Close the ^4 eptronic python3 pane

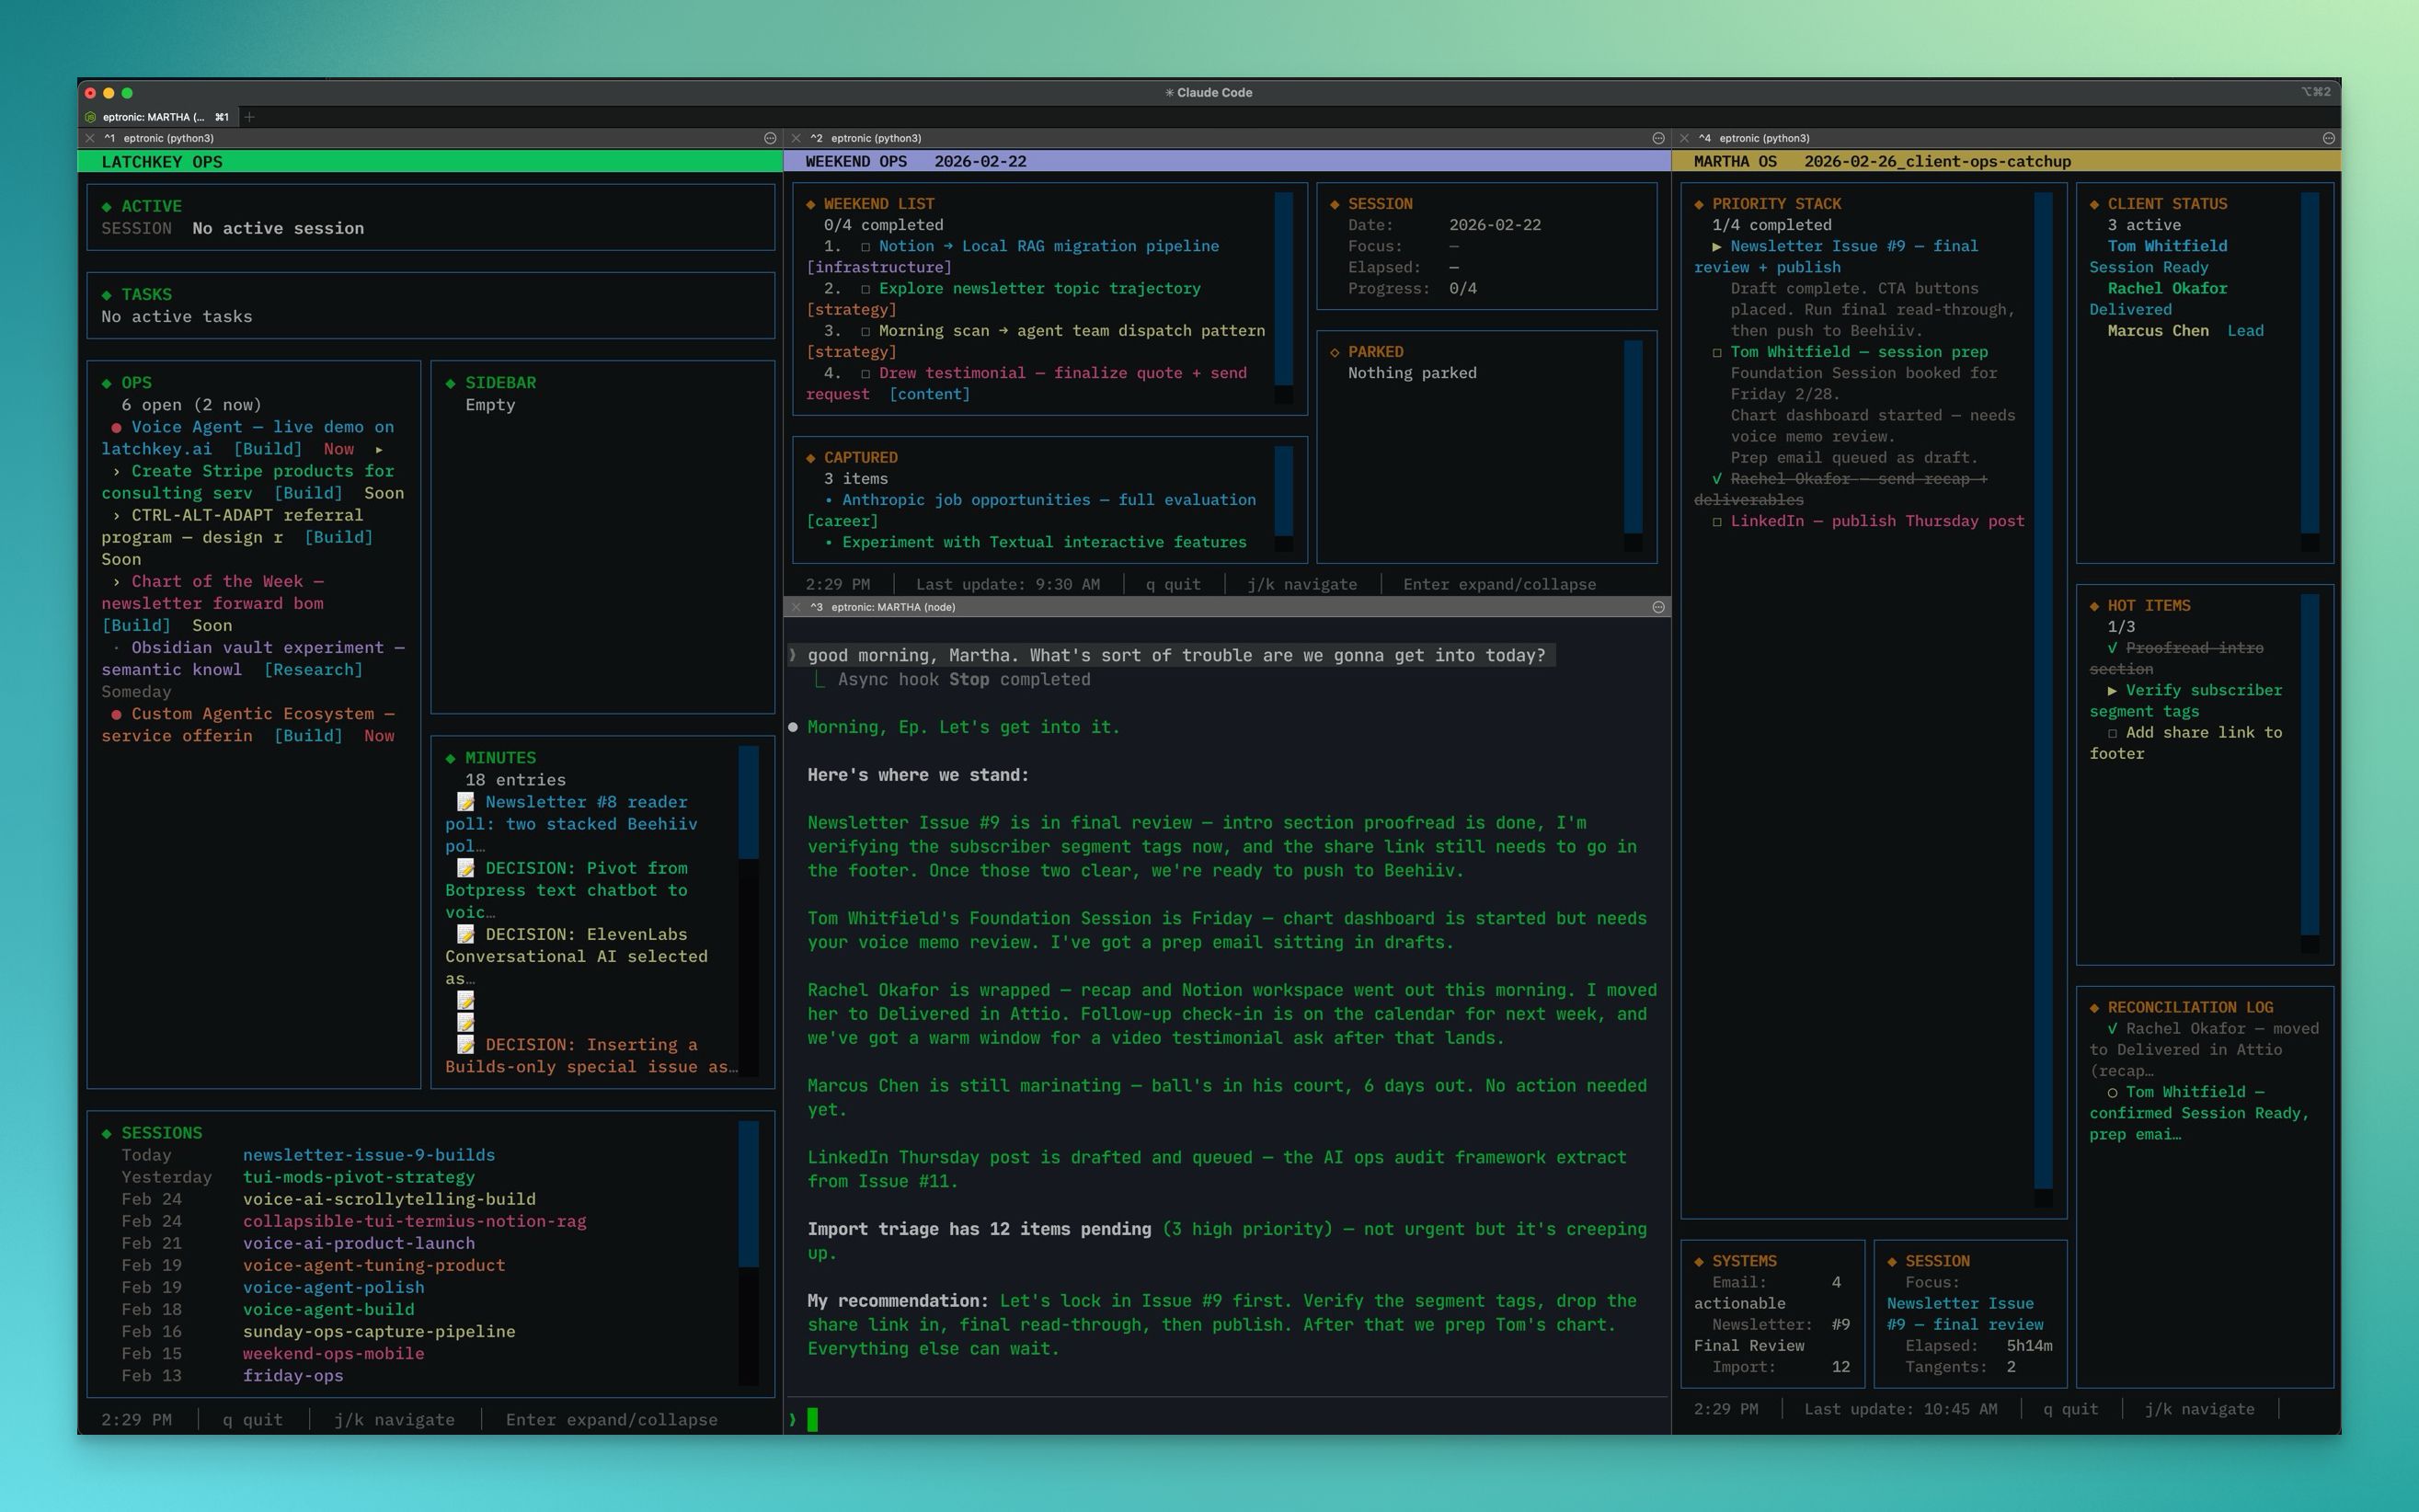(1684, 138)
